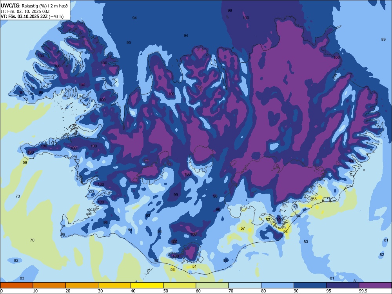Click the humidity value '97' on the map
392x294 pixels.
pos(22,93)
